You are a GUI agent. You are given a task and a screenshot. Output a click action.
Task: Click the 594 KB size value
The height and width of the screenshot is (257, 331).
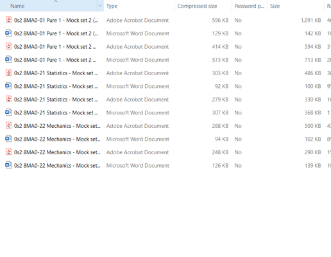(313, 47)
